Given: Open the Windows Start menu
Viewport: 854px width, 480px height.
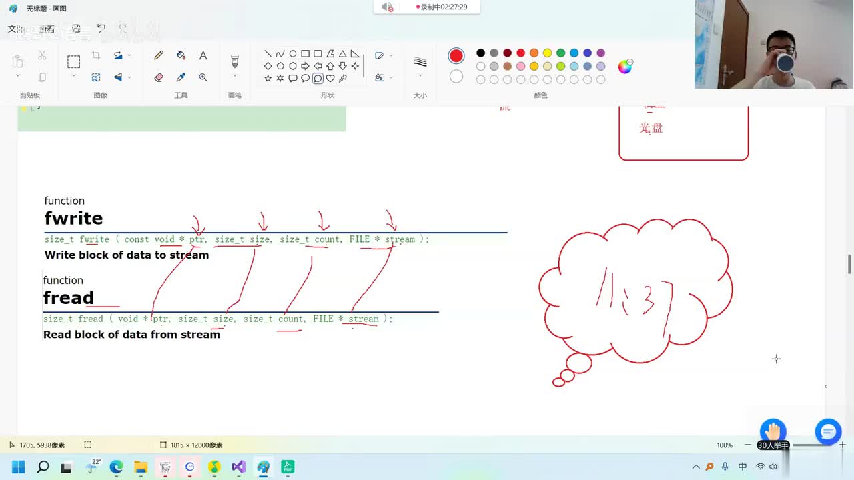Looking at the screenshot, I should click(18, 467).
